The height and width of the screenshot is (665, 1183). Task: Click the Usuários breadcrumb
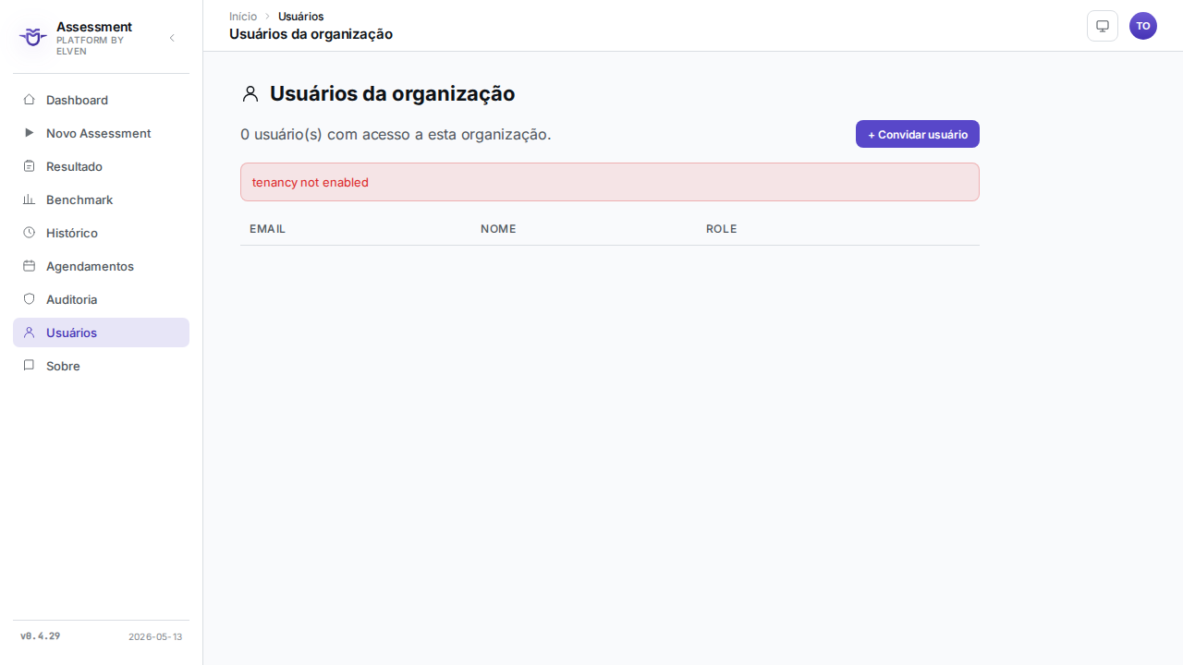click(x=300, y=17)
